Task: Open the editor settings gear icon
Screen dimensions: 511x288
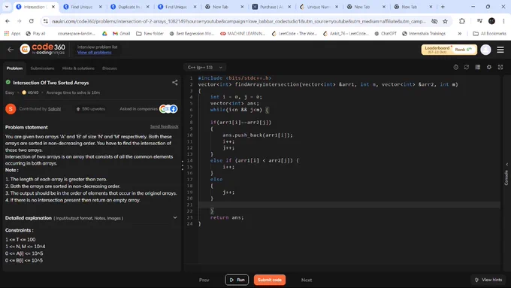Action: tap(489, 67)
